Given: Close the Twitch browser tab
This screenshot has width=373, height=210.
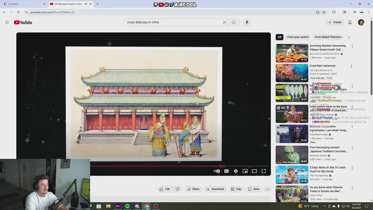Looking at the screenshot, I should click(x=44, y=4).
